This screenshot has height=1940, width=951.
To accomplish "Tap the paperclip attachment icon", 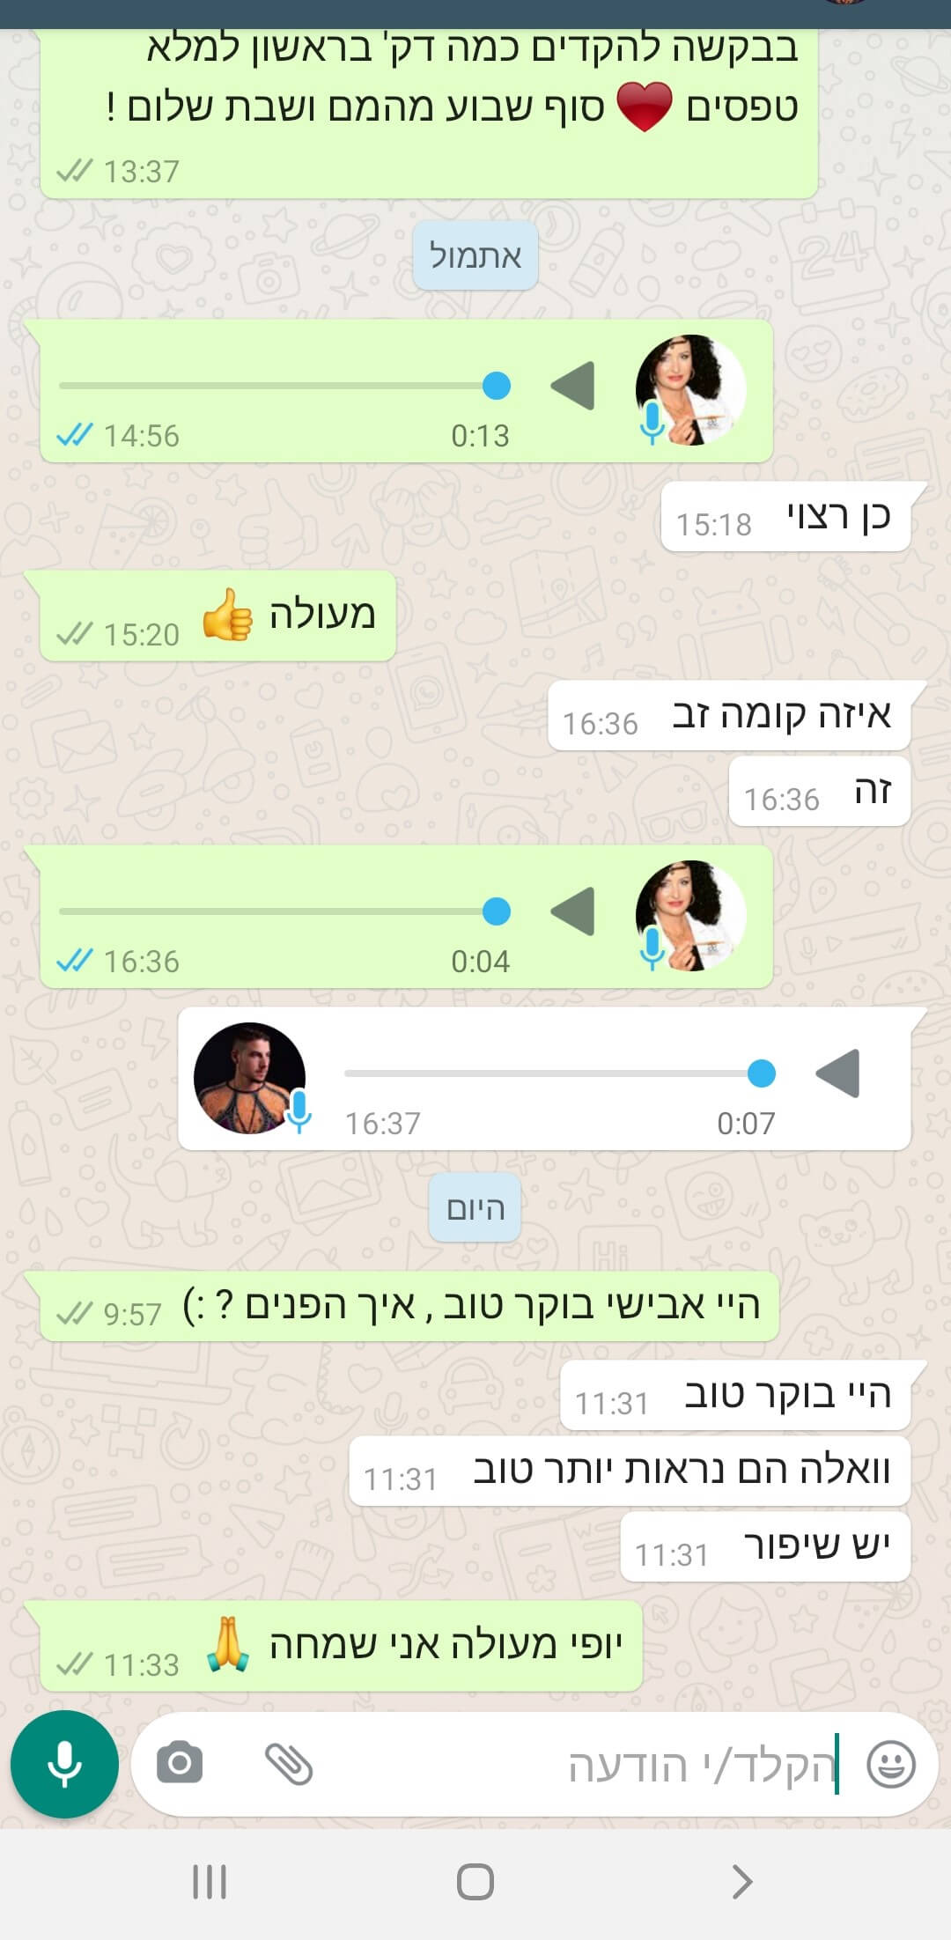I will click(289, 1764).
